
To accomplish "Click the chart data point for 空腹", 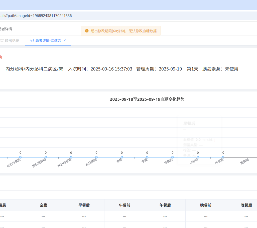I will (x=147, y=157).
